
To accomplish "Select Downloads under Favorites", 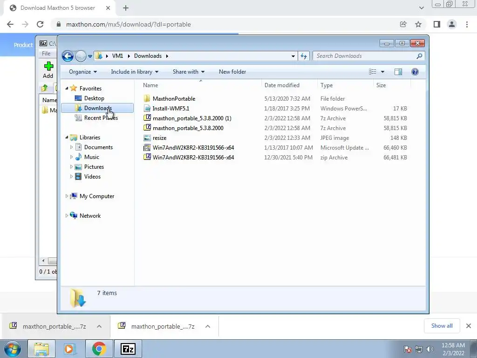I will 97,108.
